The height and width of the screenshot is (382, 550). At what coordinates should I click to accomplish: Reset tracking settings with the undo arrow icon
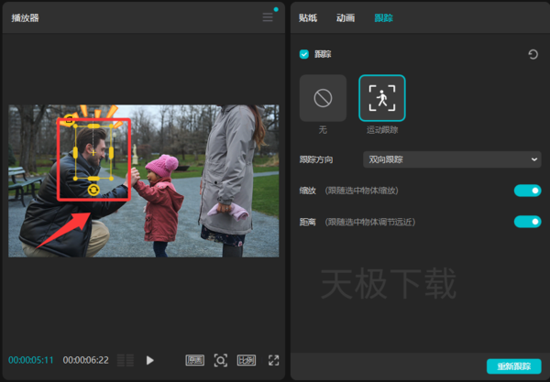[x=533, y=54]
